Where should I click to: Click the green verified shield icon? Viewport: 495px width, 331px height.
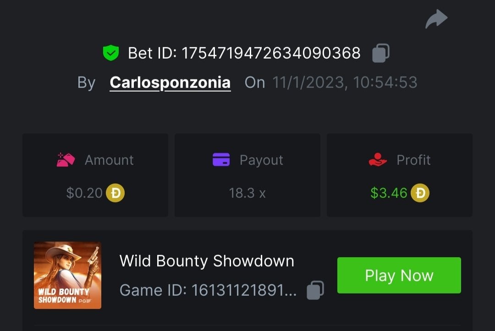coord(110,53)
